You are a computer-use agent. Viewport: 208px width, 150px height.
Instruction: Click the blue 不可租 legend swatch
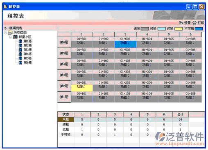pos(199,29)
